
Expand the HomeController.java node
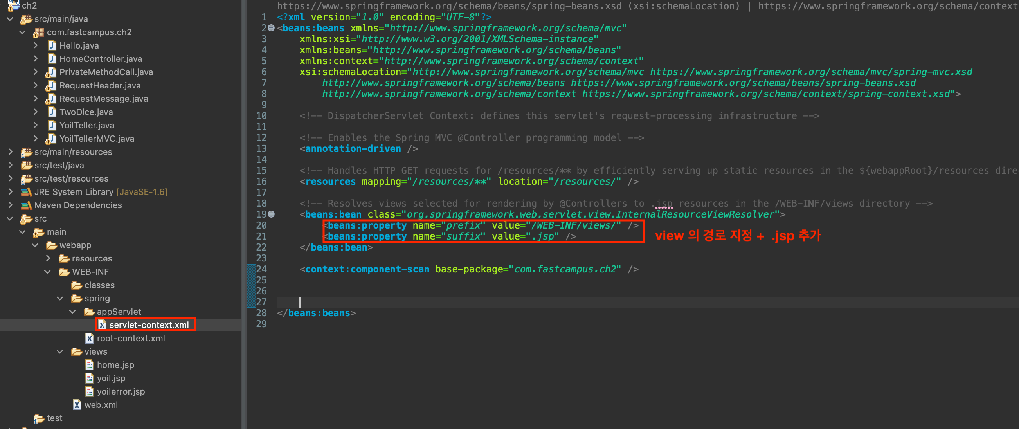click(36, 59)
